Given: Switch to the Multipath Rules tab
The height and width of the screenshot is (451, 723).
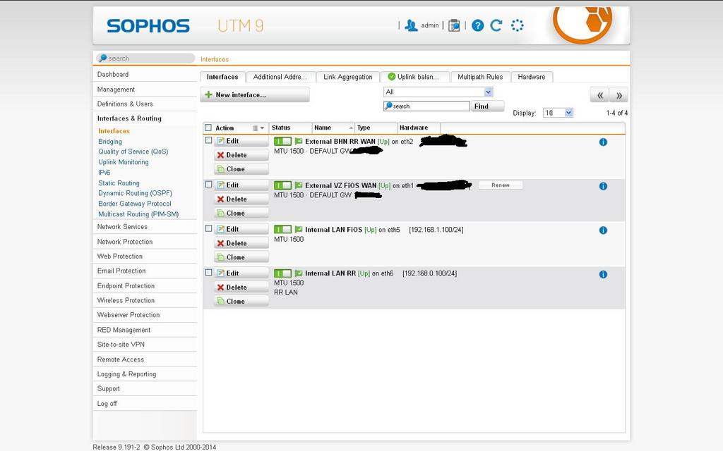Looking at the screenshot, I should pyautogui.click(x=480, y=77).
